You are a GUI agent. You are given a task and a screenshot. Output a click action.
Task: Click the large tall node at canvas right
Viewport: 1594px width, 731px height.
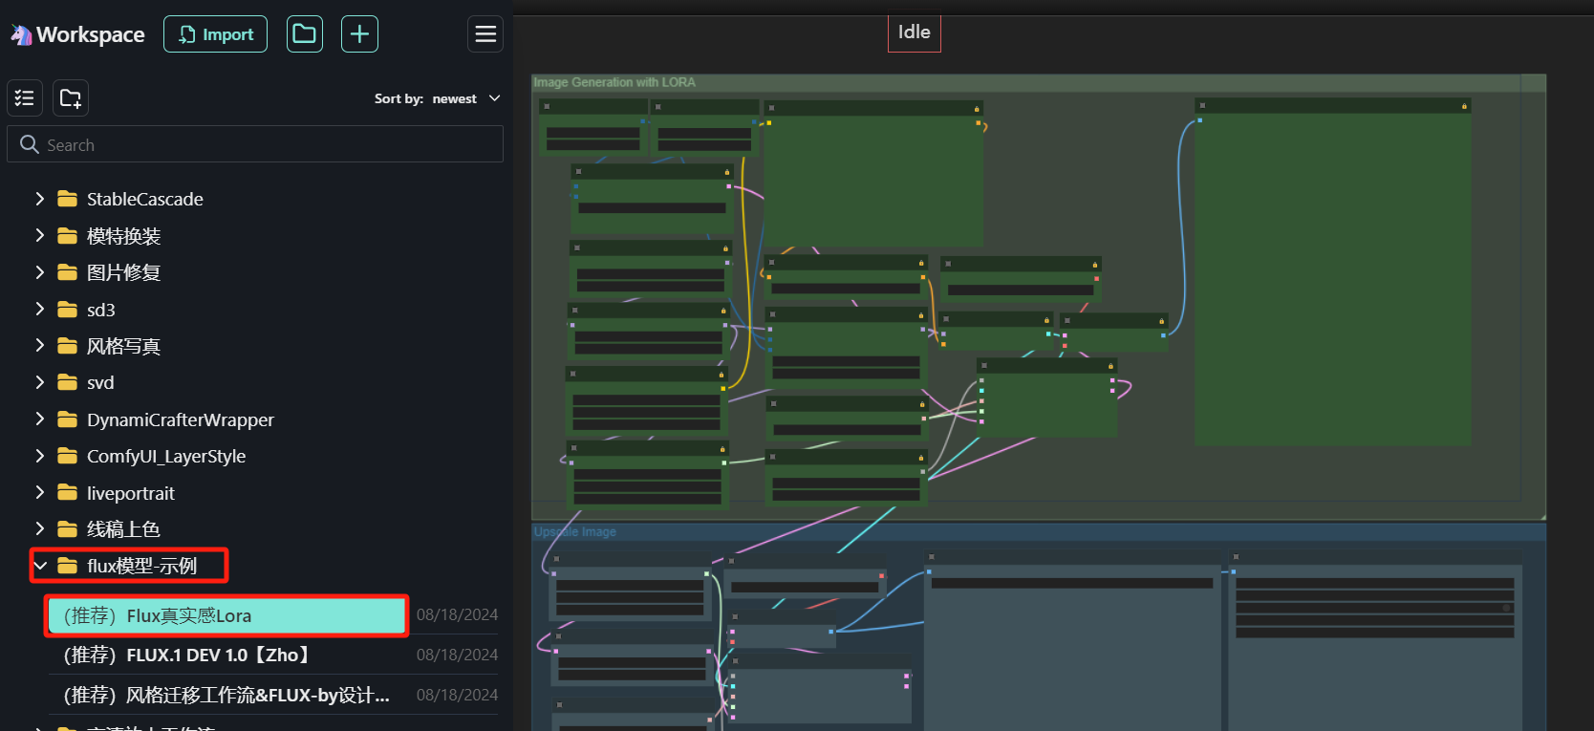point(1333,271)
